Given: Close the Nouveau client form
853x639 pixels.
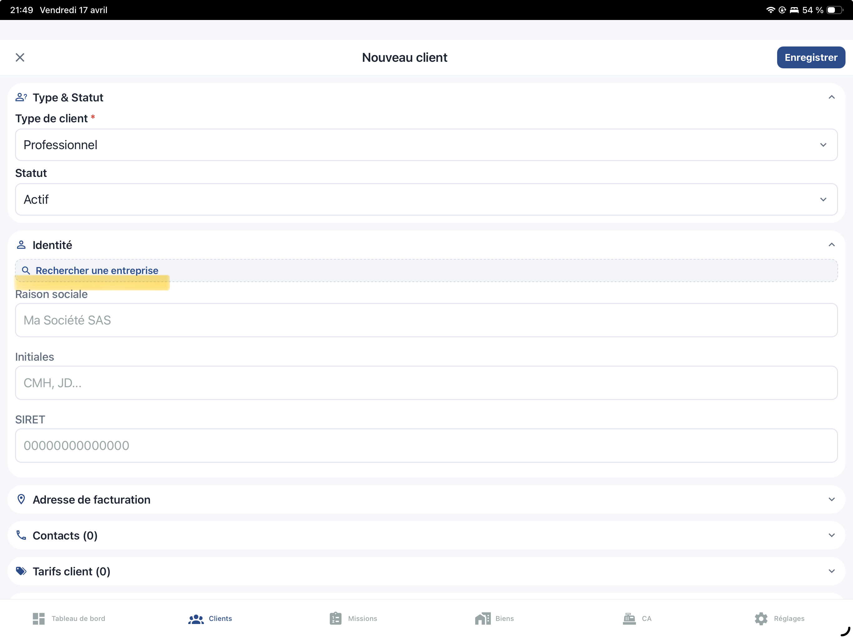Looking at the screenshot, I should 20,57.
